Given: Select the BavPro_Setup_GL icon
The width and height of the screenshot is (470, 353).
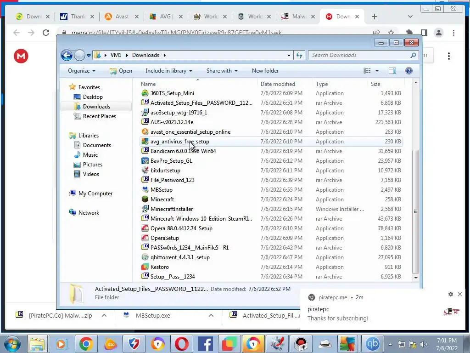Looking at the screenshot, I should 145,160.
